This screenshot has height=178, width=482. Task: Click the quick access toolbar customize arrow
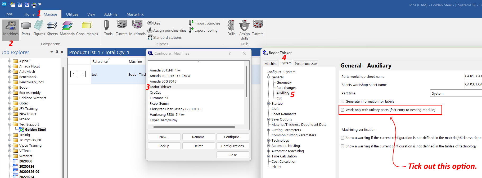tap(40, 4)
